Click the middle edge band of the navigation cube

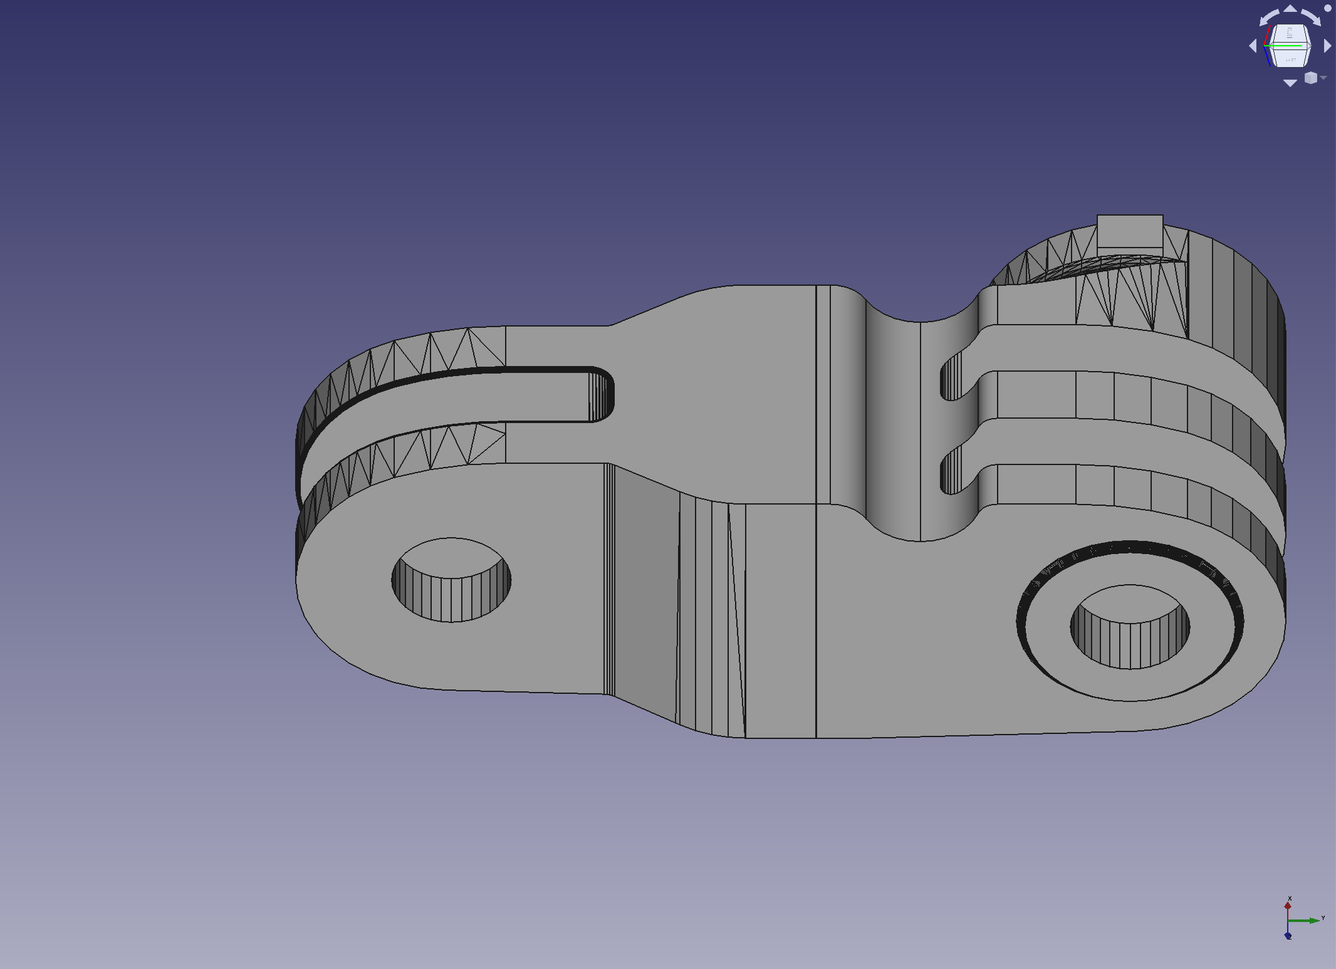click(1289, 46)
